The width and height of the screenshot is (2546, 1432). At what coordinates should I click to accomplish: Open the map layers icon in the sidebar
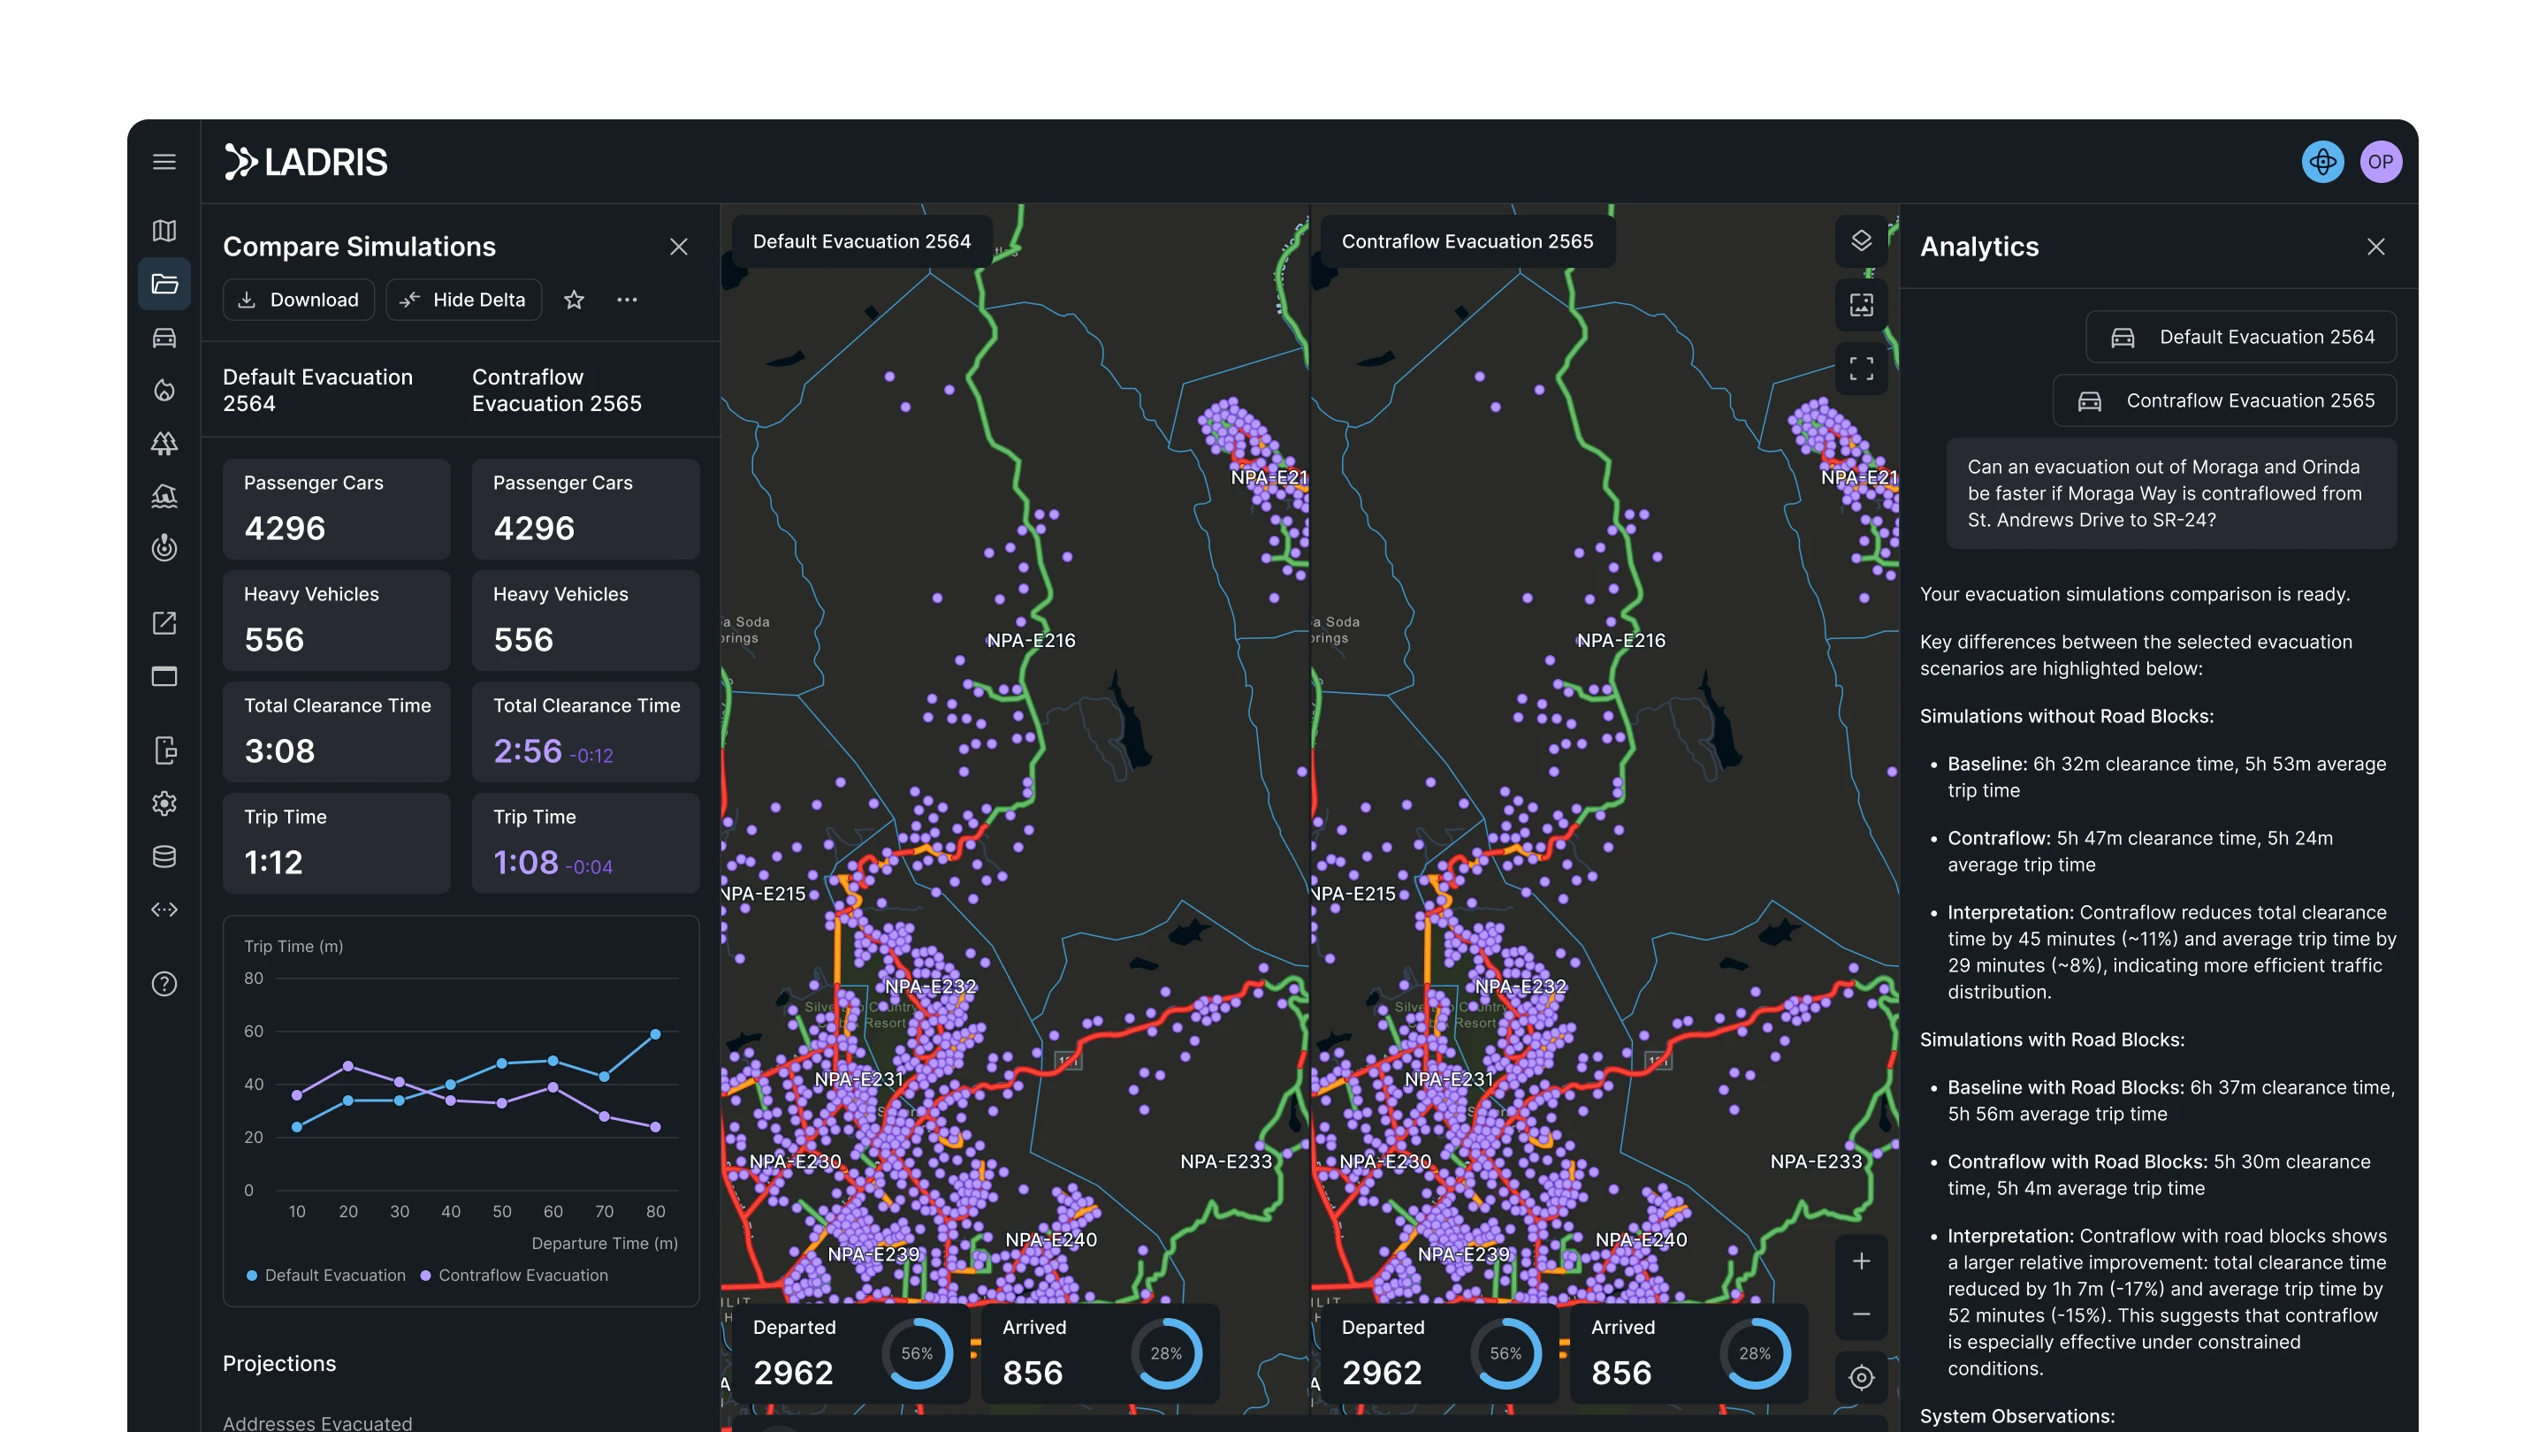tap(164, 230)
